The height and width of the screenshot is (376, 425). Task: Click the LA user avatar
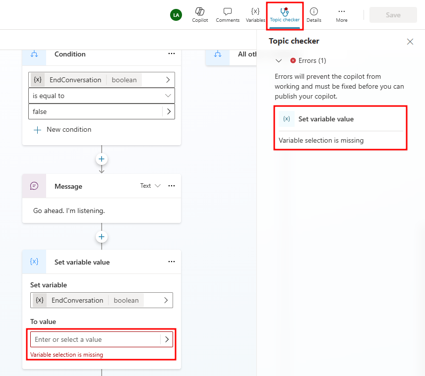point(176,15)
